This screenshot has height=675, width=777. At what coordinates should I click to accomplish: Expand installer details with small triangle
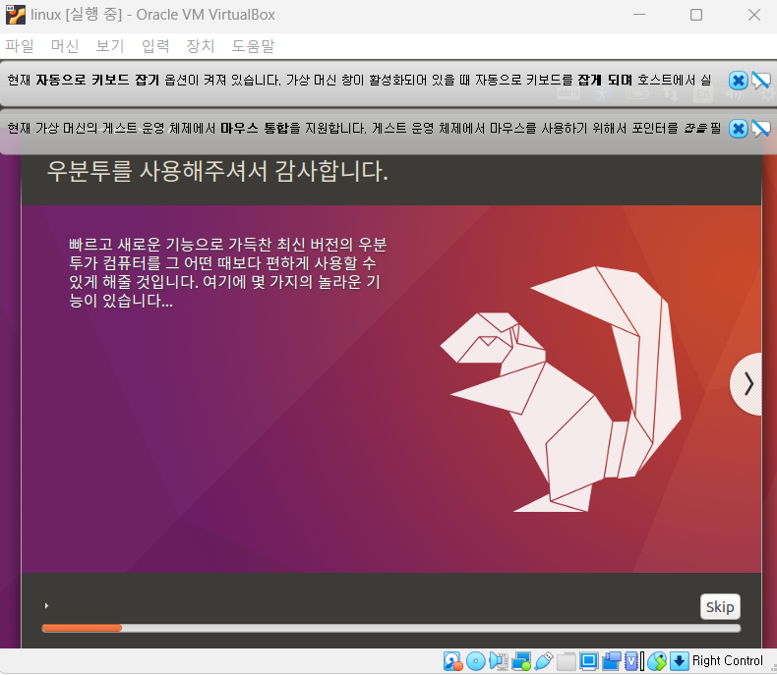point(46,605)
